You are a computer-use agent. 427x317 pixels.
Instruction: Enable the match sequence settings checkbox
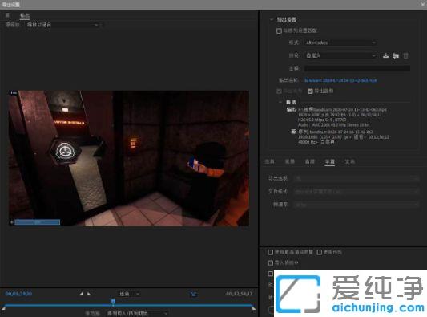pyautogui.click(x=279, y=31)
